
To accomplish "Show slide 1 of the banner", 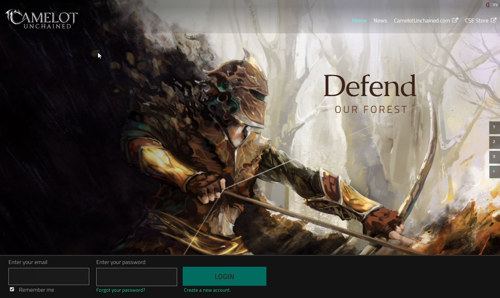I will (494, 128).
